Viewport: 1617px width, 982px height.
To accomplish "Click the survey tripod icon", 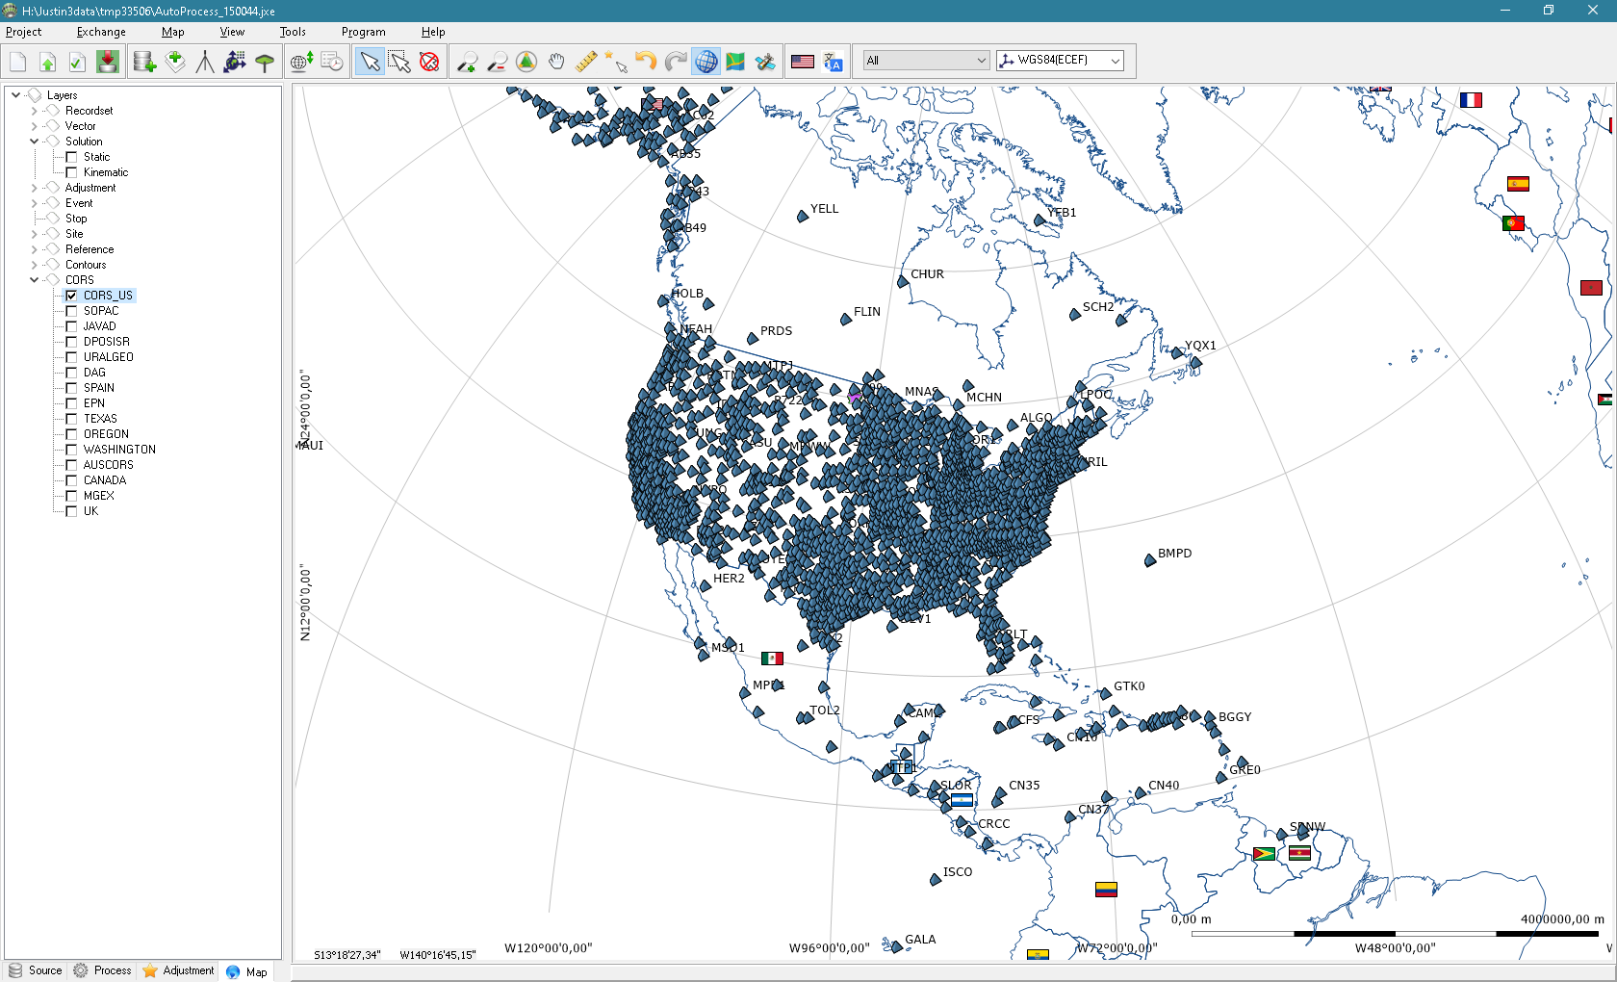I will (205, 62).
